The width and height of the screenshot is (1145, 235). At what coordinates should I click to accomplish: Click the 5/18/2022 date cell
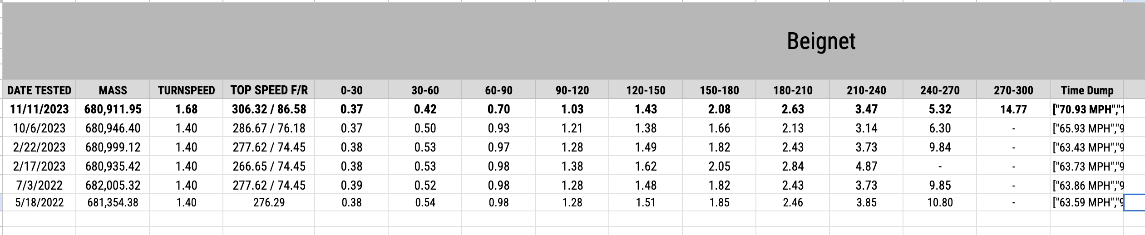point(39,202)
